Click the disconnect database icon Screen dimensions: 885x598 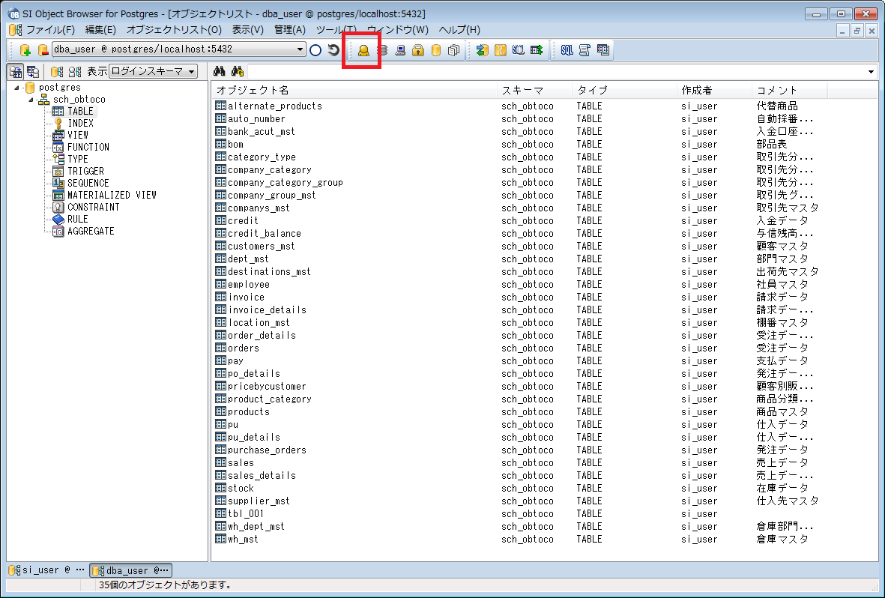tap(43, 50)
